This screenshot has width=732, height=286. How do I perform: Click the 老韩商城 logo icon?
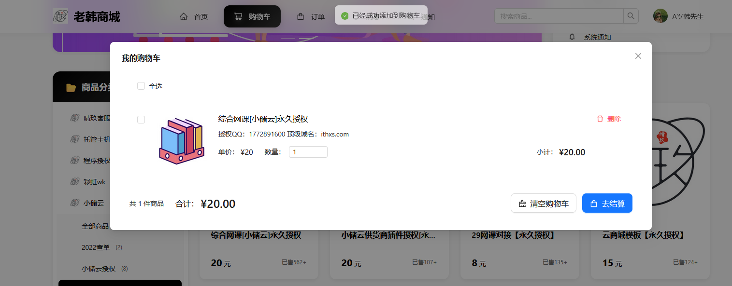coord(60,16)
